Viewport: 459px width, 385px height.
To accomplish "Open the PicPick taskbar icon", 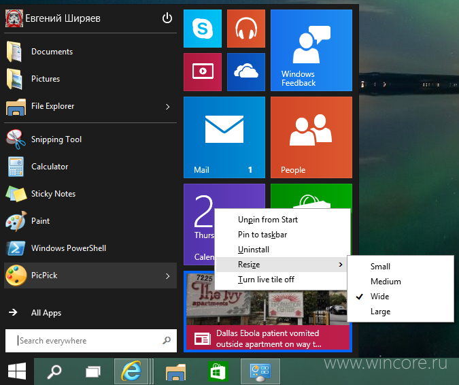I will (260, 371).
